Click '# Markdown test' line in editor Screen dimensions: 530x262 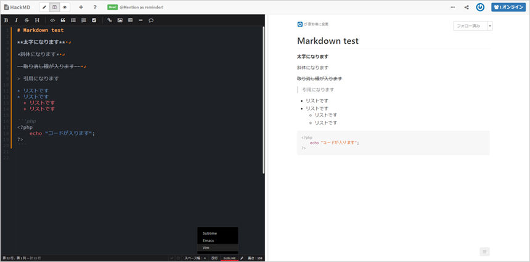pyautogui.click(x=40, y=30)
